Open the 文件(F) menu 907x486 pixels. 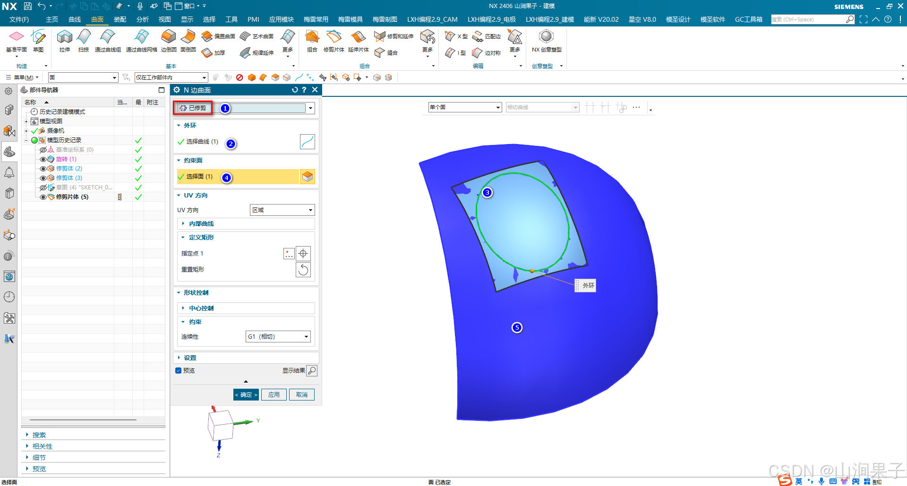click(19, 19)
